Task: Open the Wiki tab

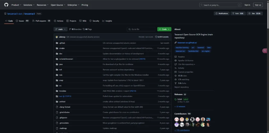Action: pos(83,21)
